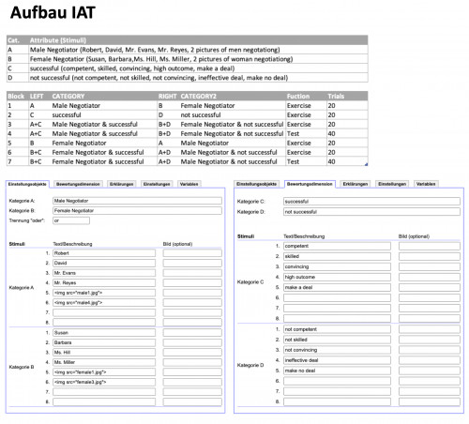Edit stimulus field 'Mr. Evans'
Viewport: 469px width, 424px height.
(104, 273)
